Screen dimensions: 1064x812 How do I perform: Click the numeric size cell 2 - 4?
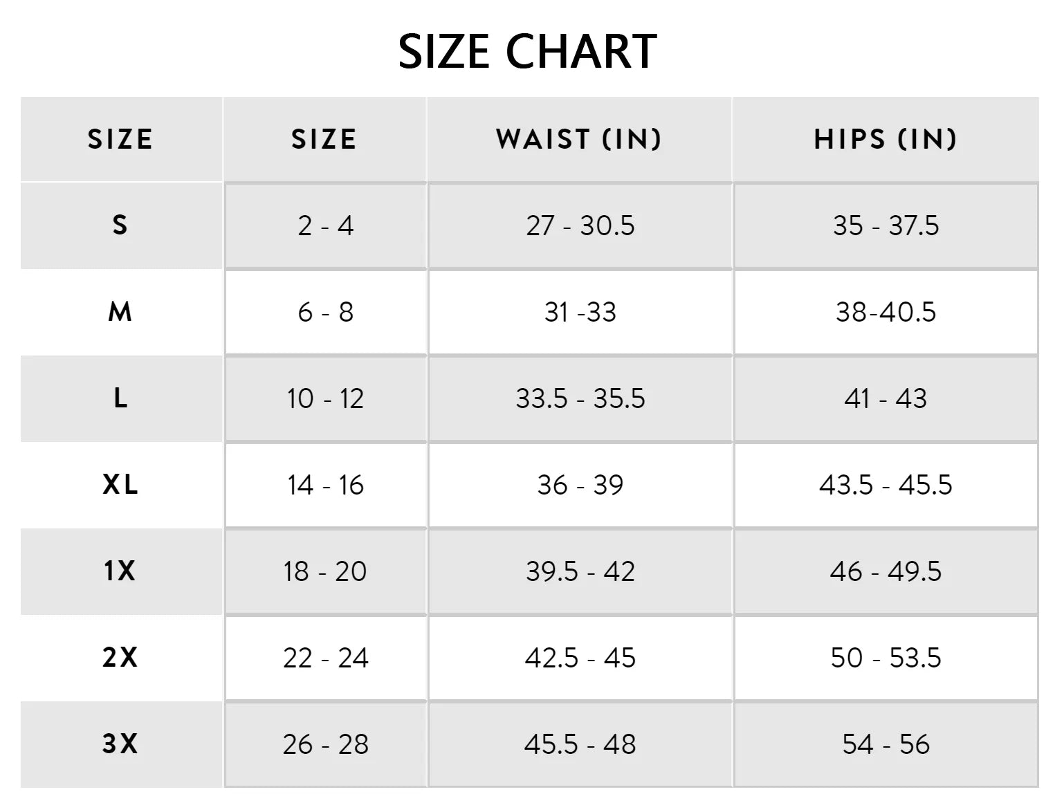325,225
